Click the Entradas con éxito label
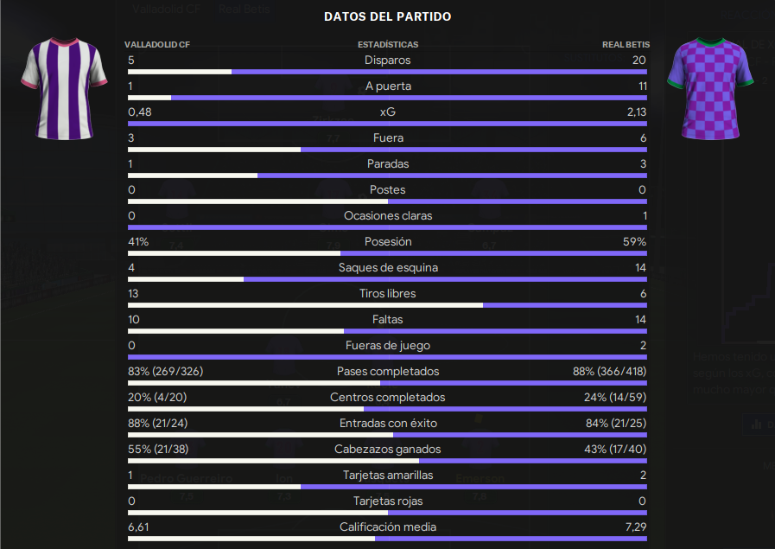Viewport: 775px width, 549px height. coord(388,424)
